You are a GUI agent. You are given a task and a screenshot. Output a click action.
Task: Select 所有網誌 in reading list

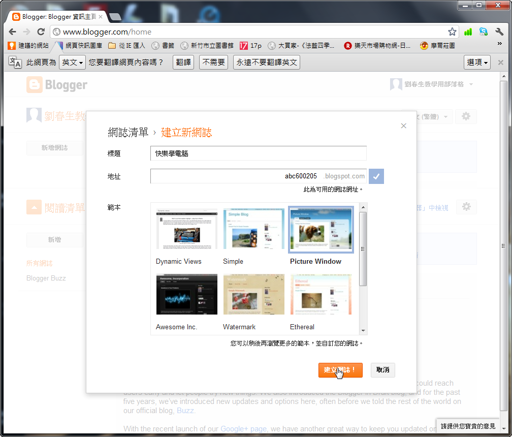point(40,263)
